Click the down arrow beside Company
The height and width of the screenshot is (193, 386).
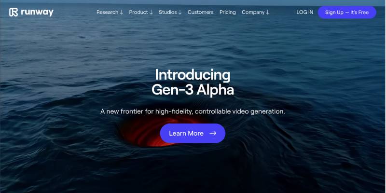[x=268, y=13]
